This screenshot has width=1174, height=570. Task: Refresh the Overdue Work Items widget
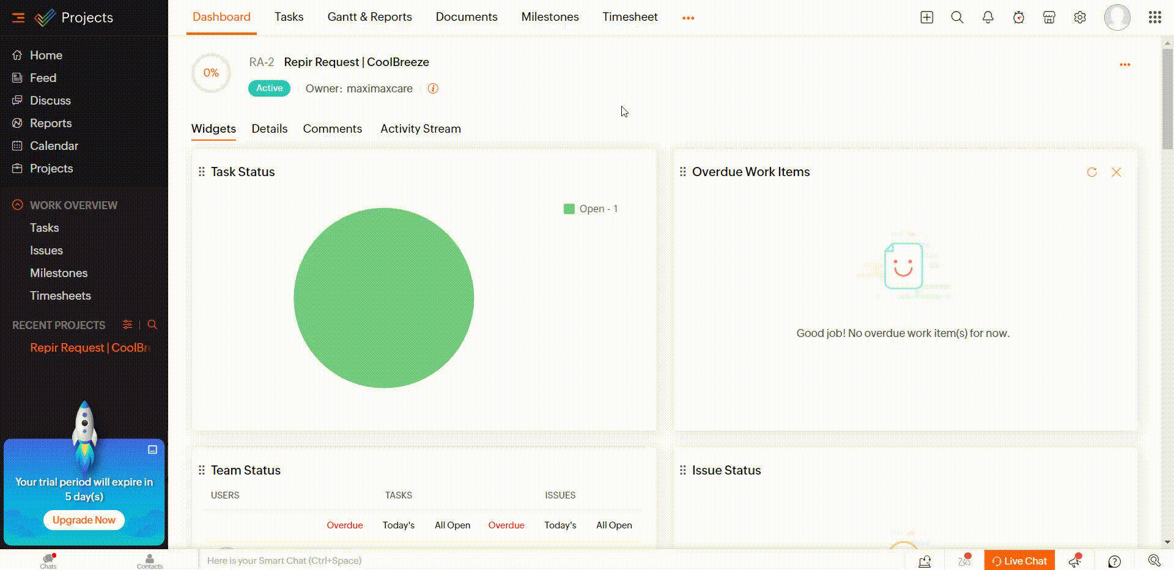click(1091, 172)
